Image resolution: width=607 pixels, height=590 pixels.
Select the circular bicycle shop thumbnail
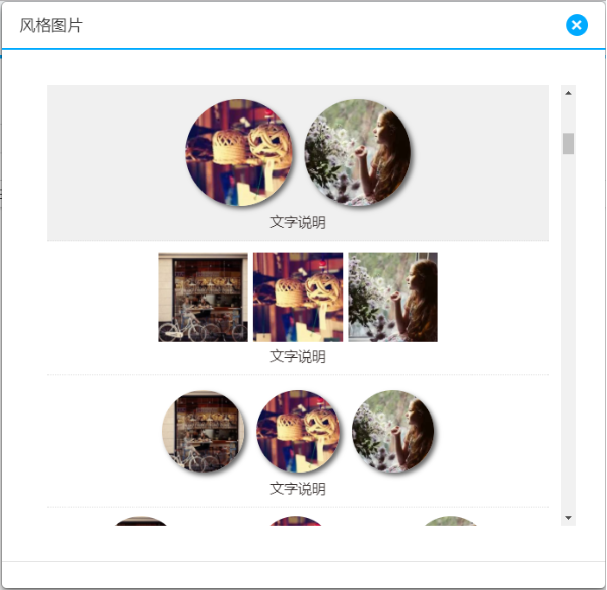(x=204, y=431)
